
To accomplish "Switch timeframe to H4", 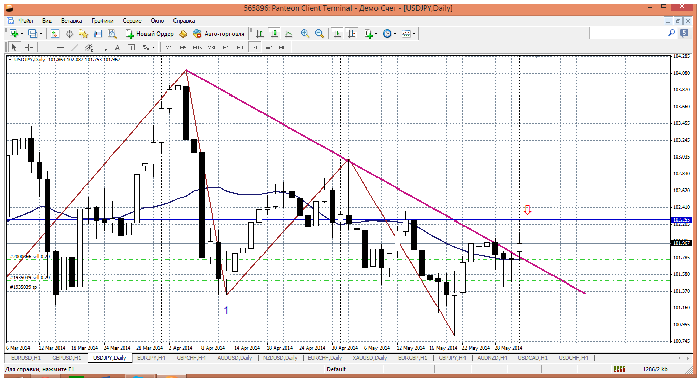I will click(x=240, y=47).
